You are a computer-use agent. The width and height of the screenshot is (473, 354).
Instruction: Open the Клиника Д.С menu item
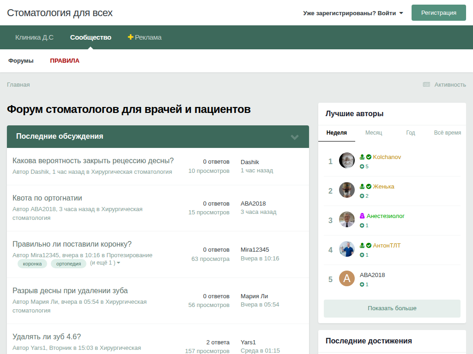[34, 37]
